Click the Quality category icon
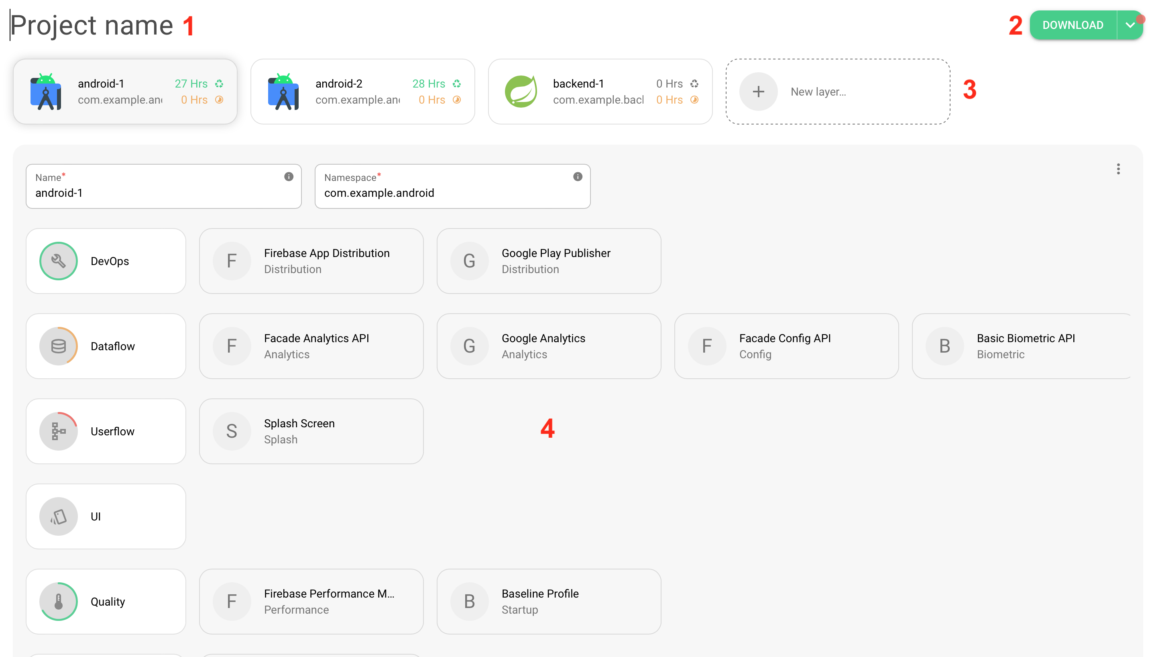 click(59, 602)
